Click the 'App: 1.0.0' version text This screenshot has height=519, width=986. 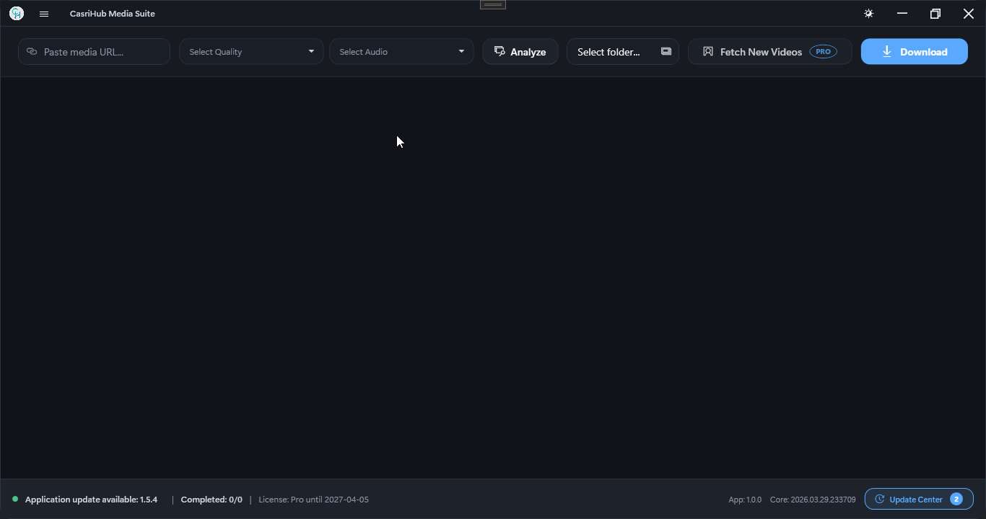[745, 500]
